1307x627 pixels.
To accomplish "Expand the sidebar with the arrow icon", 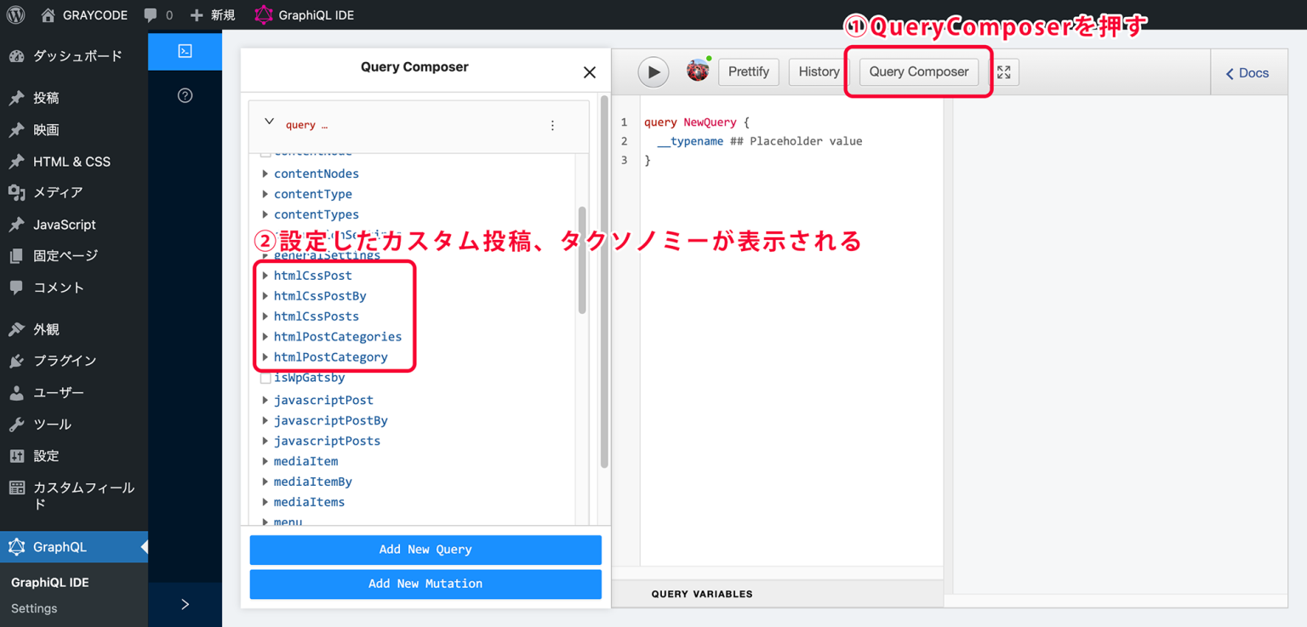I will coord(185,604).
